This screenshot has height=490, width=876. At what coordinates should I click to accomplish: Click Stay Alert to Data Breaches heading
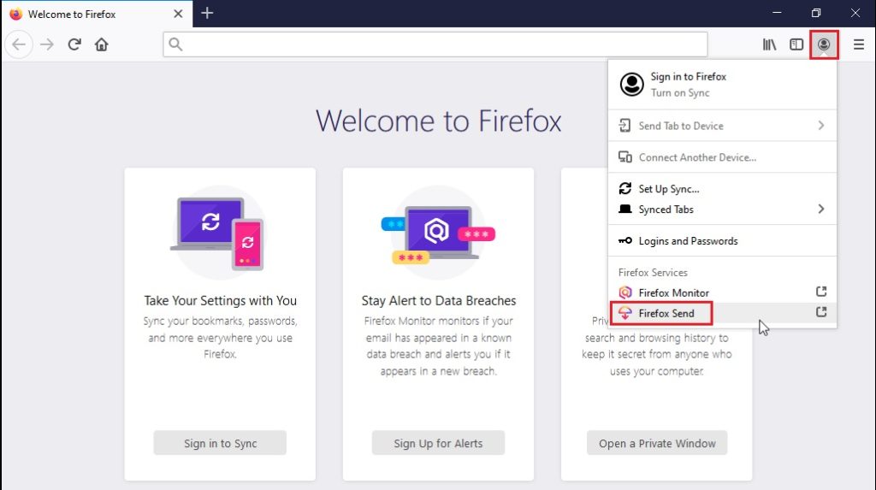pos(439,301)
